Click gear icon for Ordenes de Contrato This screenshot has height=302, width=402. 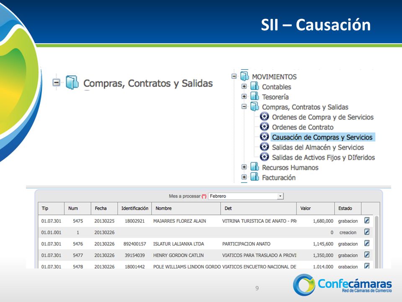(264, 126)
